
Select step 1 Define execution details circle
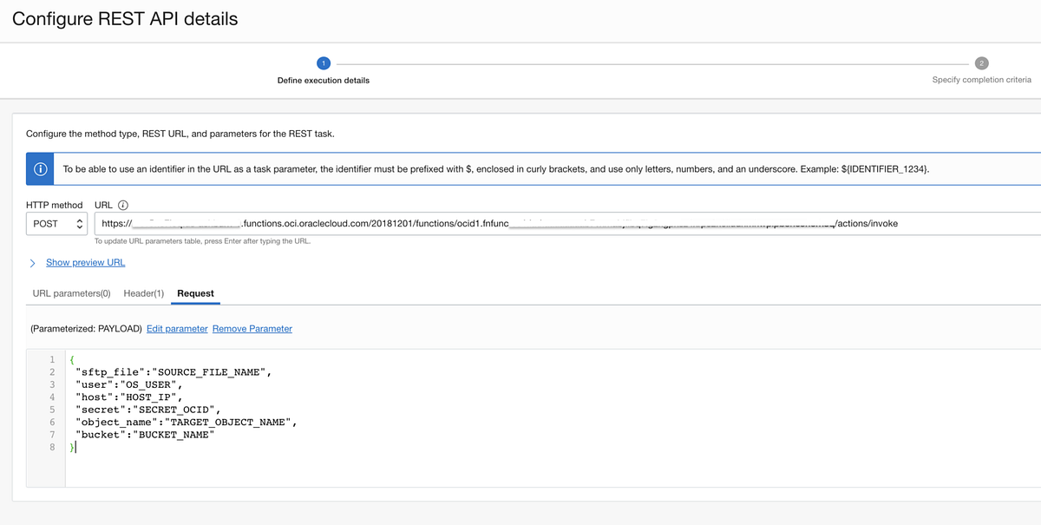323,62
